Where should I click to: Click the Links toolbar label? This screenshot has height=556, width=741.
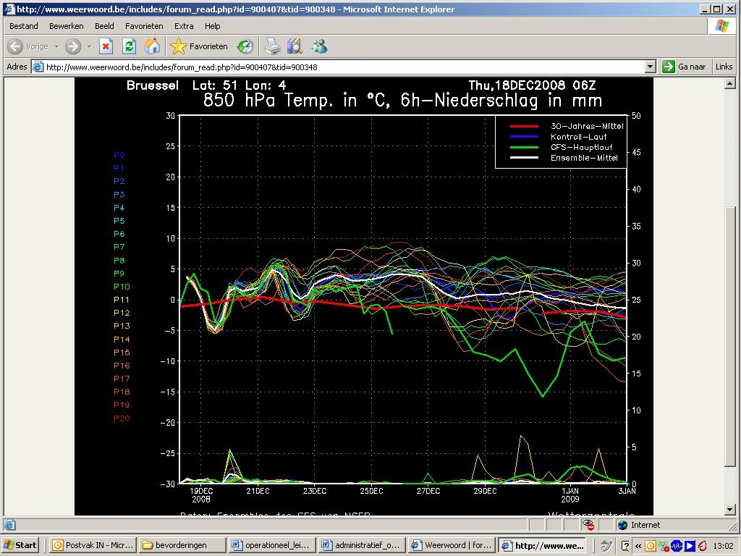click(724, 67)
